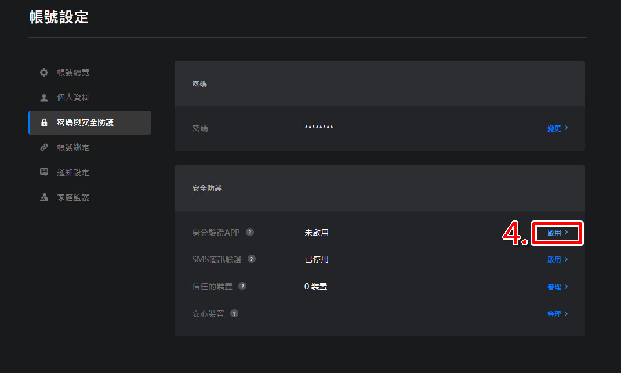Click 管理 for 安心裝置

[x=558, y=314]
